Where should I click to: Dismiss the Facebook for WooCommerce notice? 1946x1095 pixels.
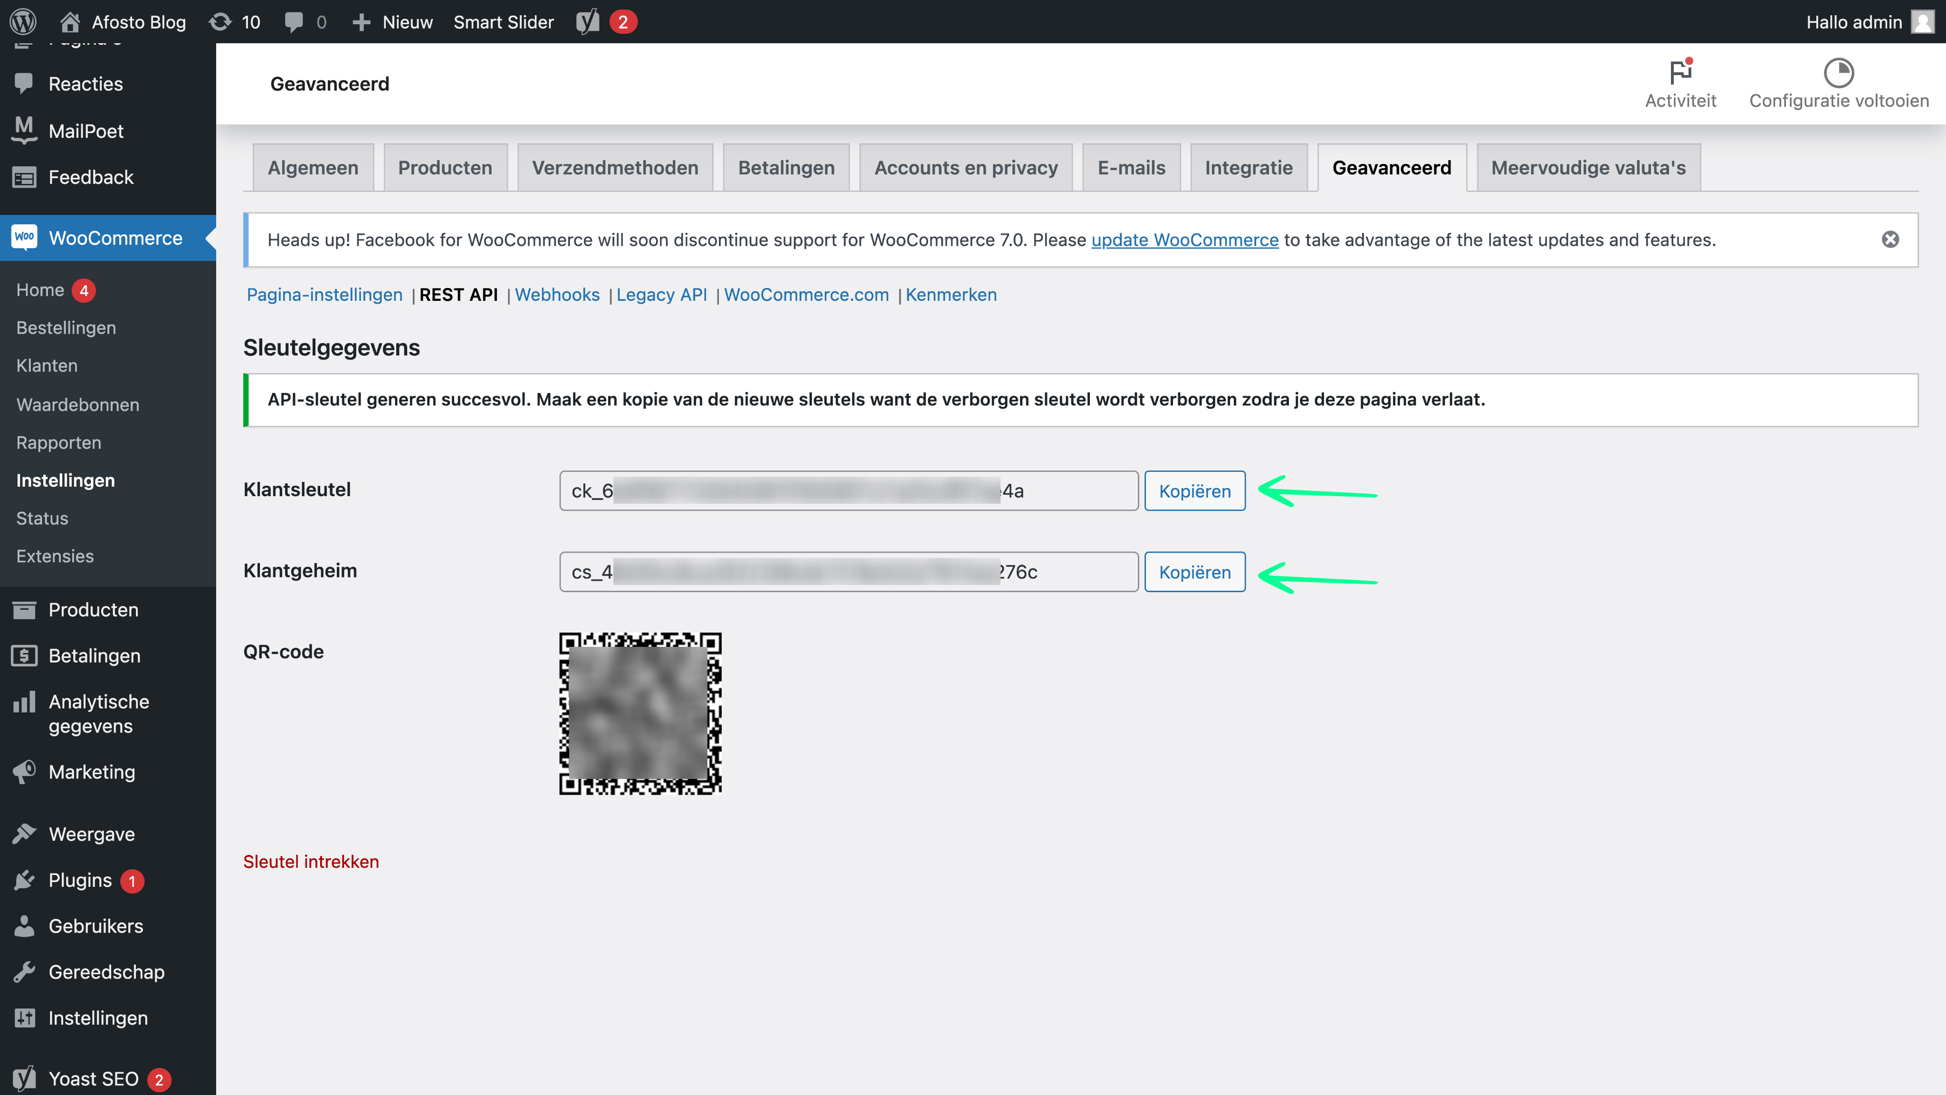coord(1890,240)
